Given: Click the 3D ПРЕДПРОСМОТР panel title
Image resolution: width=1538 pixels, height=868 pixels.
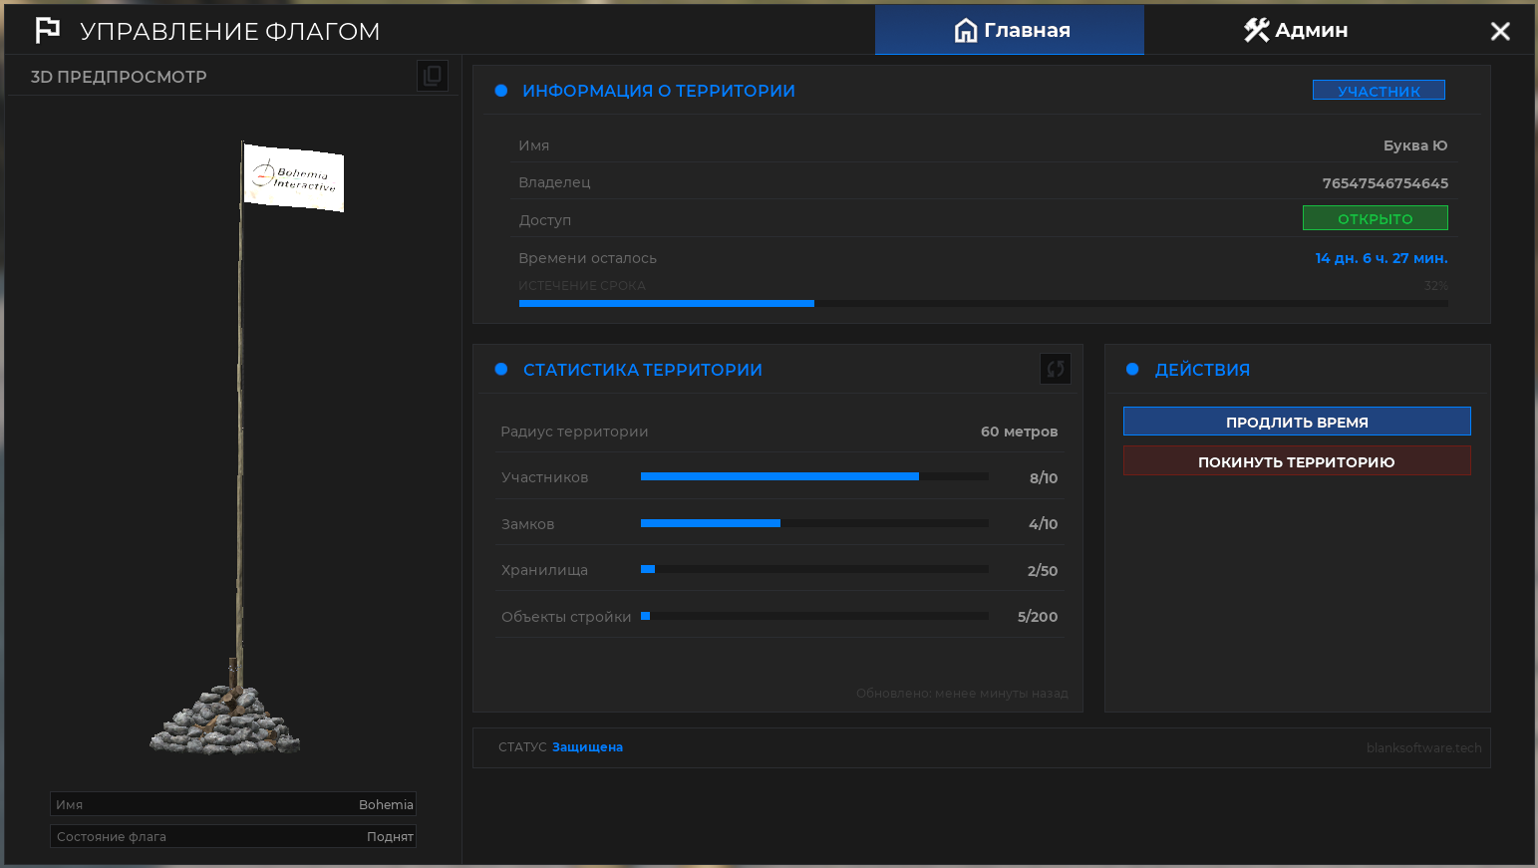Looking at the screenshot, I should [119, 77].
